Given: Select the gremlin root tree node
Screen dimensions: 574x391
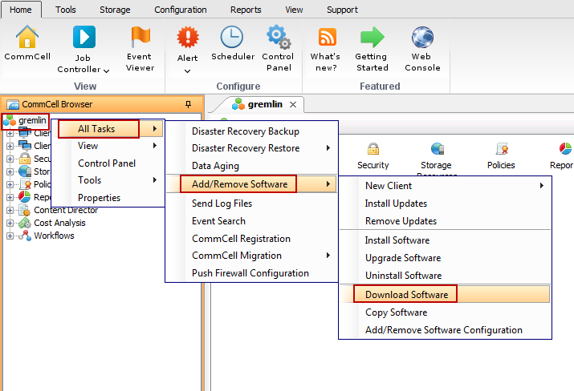Looking at the screenshot, I should pyautogui.click(x=32, y=120).
